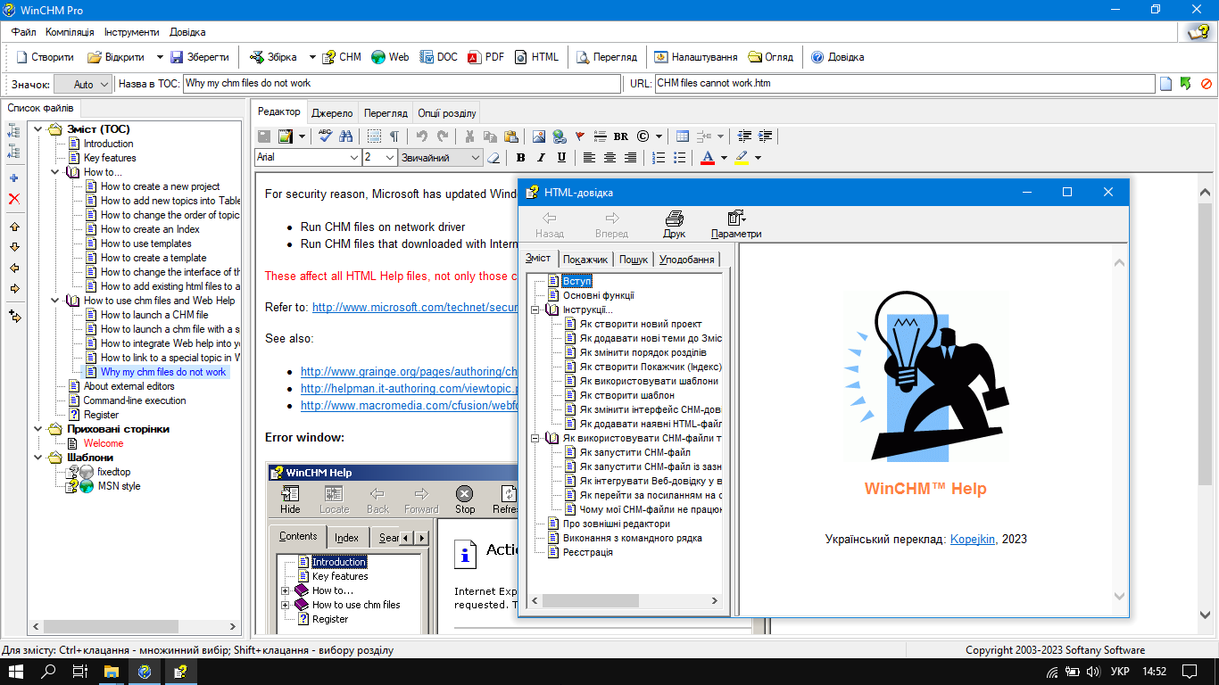Insert a table via the grid icon

[x=683, y=136]
